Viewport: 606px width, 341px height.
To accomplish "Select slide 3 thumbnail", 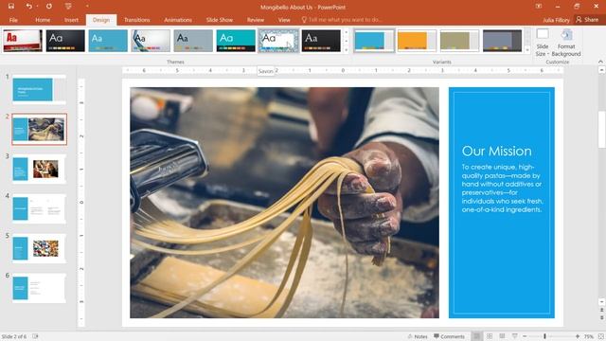I will (39, 169).
